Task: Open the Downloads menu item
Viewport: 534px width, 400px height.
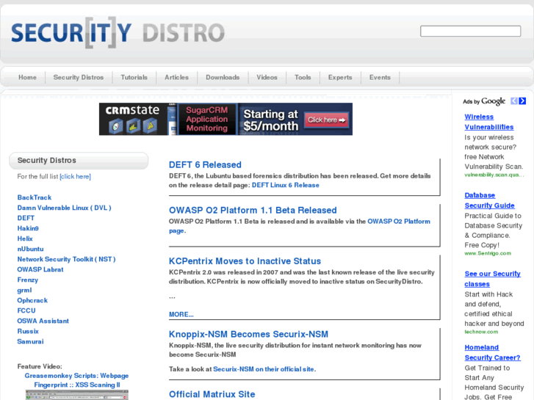Action: pyautogui.click(x=223, y=77)
